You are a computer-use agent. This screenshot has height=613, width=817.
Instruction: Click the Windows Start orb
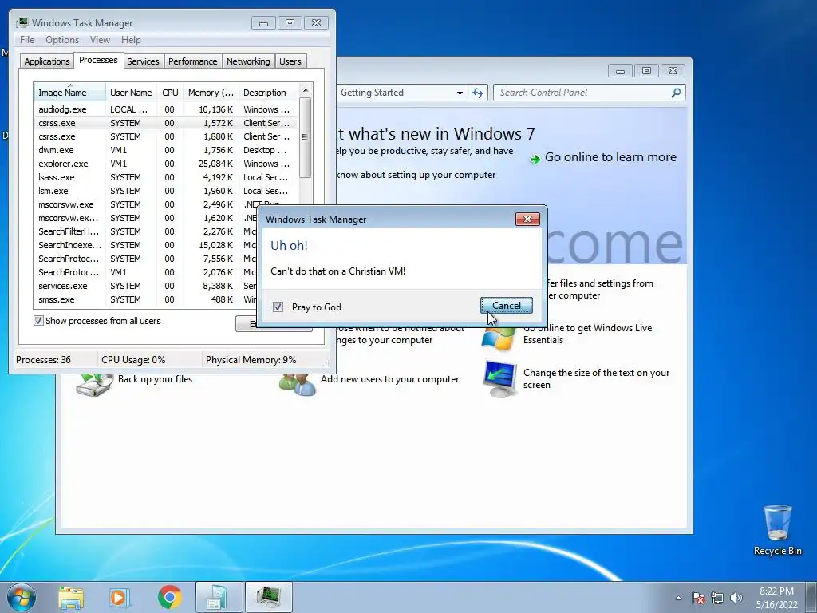22,597
